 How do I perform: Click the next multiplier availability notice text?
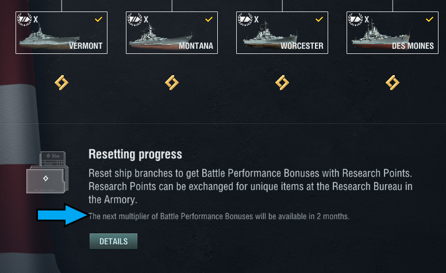coord(219,216)
